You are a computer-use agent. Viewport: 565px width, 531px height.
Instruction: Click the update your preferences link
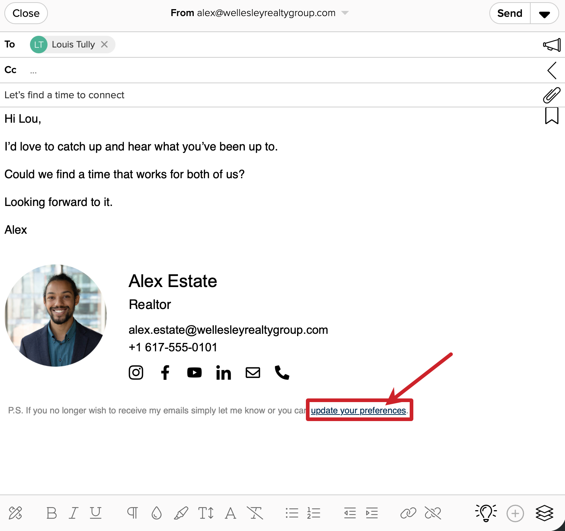(x=359, y=410)
